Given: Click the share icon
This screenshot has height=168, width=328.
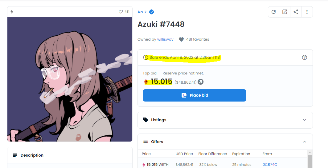Looking at the screenshot, I should pos(296,12).
